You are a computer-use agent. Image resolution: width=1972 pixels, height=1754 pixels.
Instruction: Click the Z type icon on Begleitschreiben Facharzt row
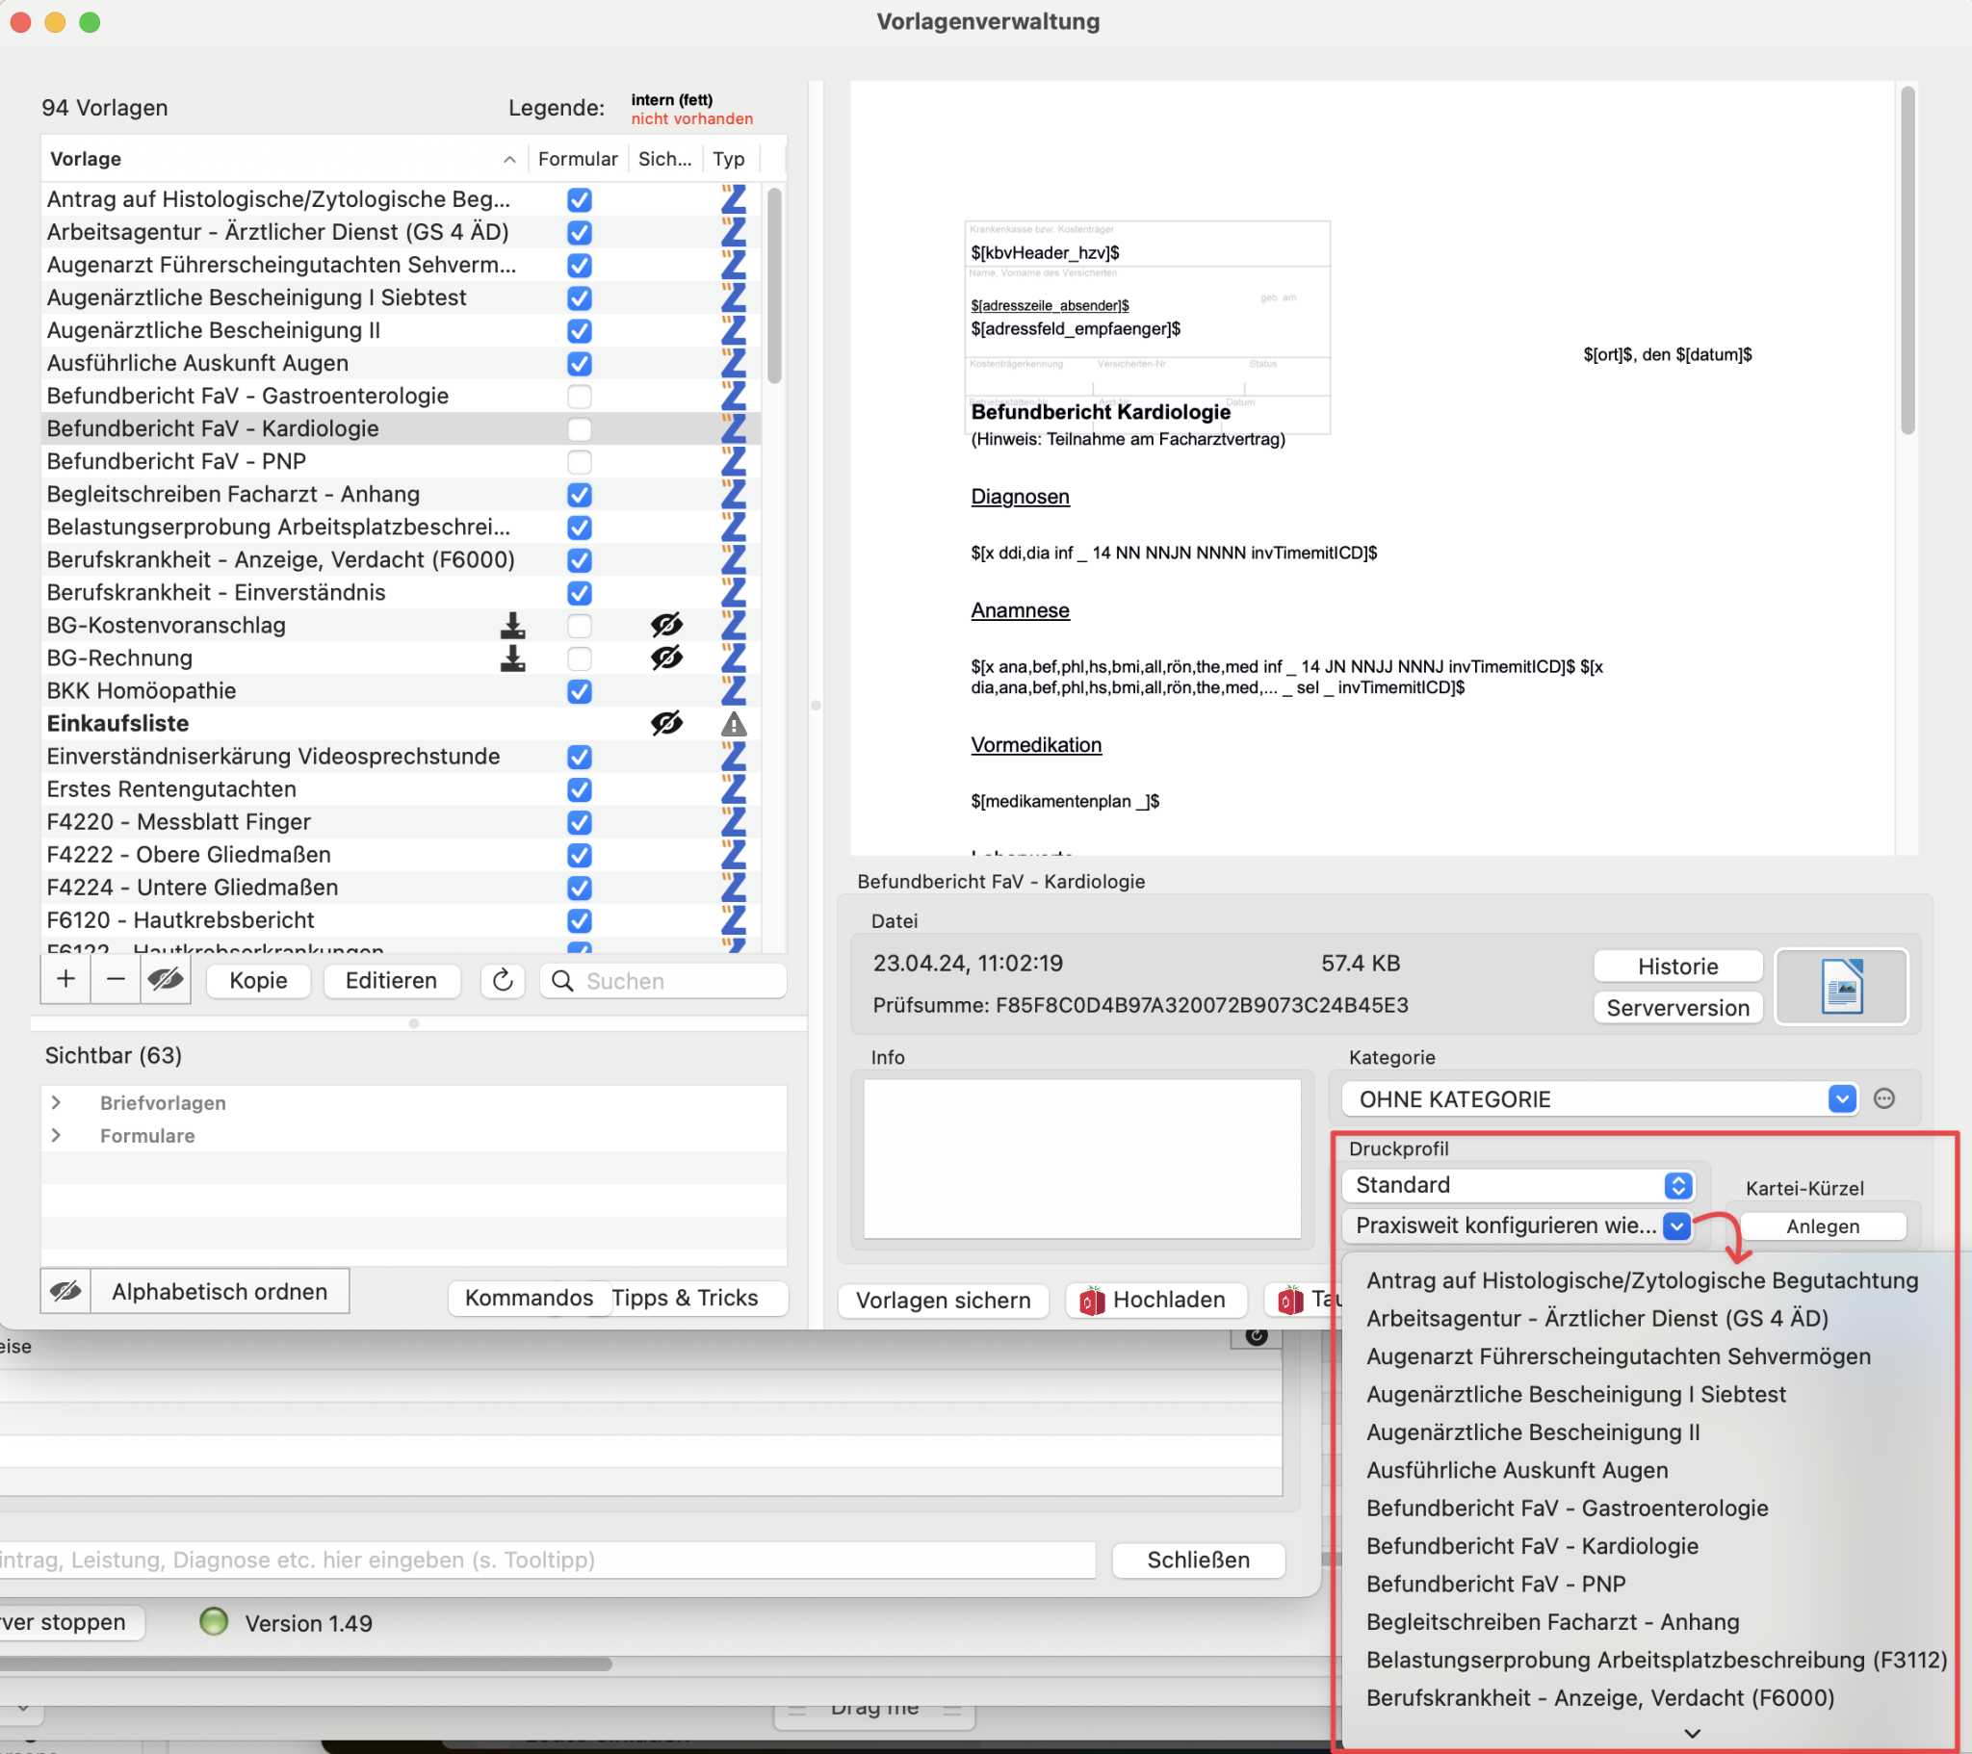733,494
